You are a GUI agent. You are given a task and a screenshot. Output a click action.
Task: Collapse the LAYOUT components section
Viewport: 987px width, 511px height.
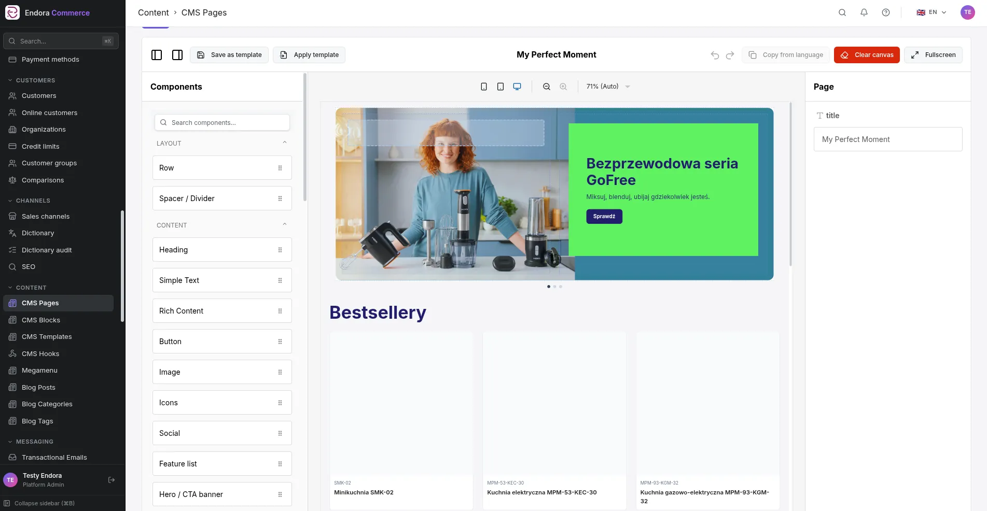[284, 143]
